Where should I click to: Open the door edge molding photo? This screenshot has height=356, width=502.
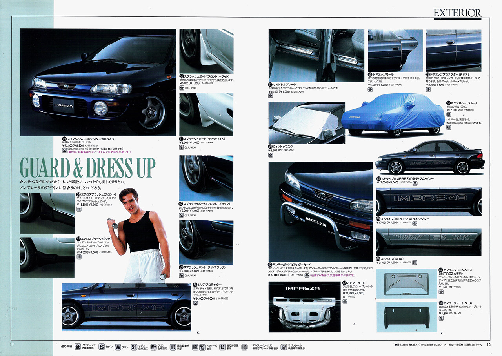click(x=395, y=51)
